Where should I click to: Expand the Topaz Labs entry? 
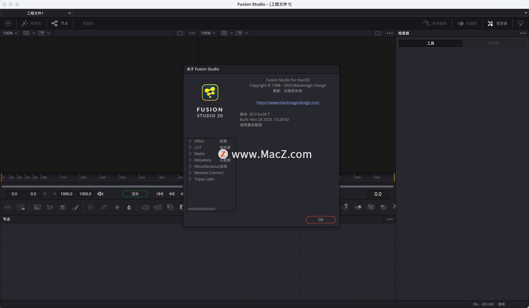pos(190,179)
